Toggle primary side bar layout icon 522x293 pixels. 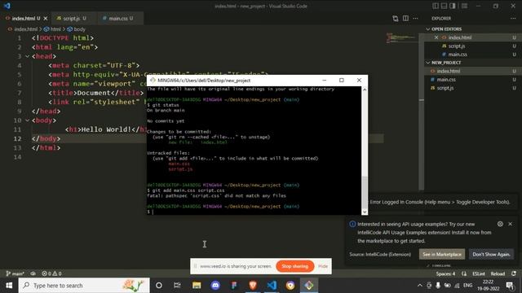pyautogui.click(x=436, y=6)
